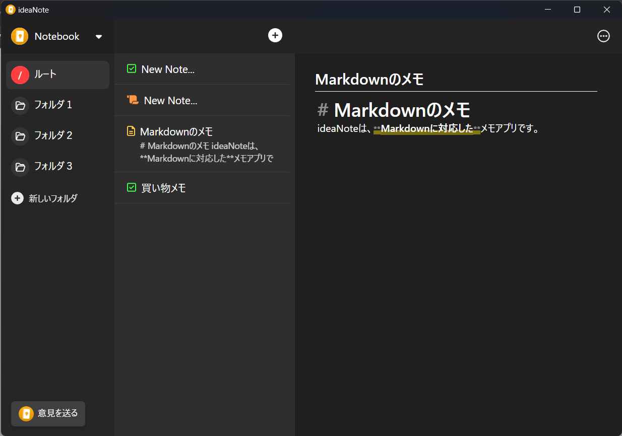Select the Markdownのメモ note in list
This screenshot has height=436, width=622.
point(202,144)
